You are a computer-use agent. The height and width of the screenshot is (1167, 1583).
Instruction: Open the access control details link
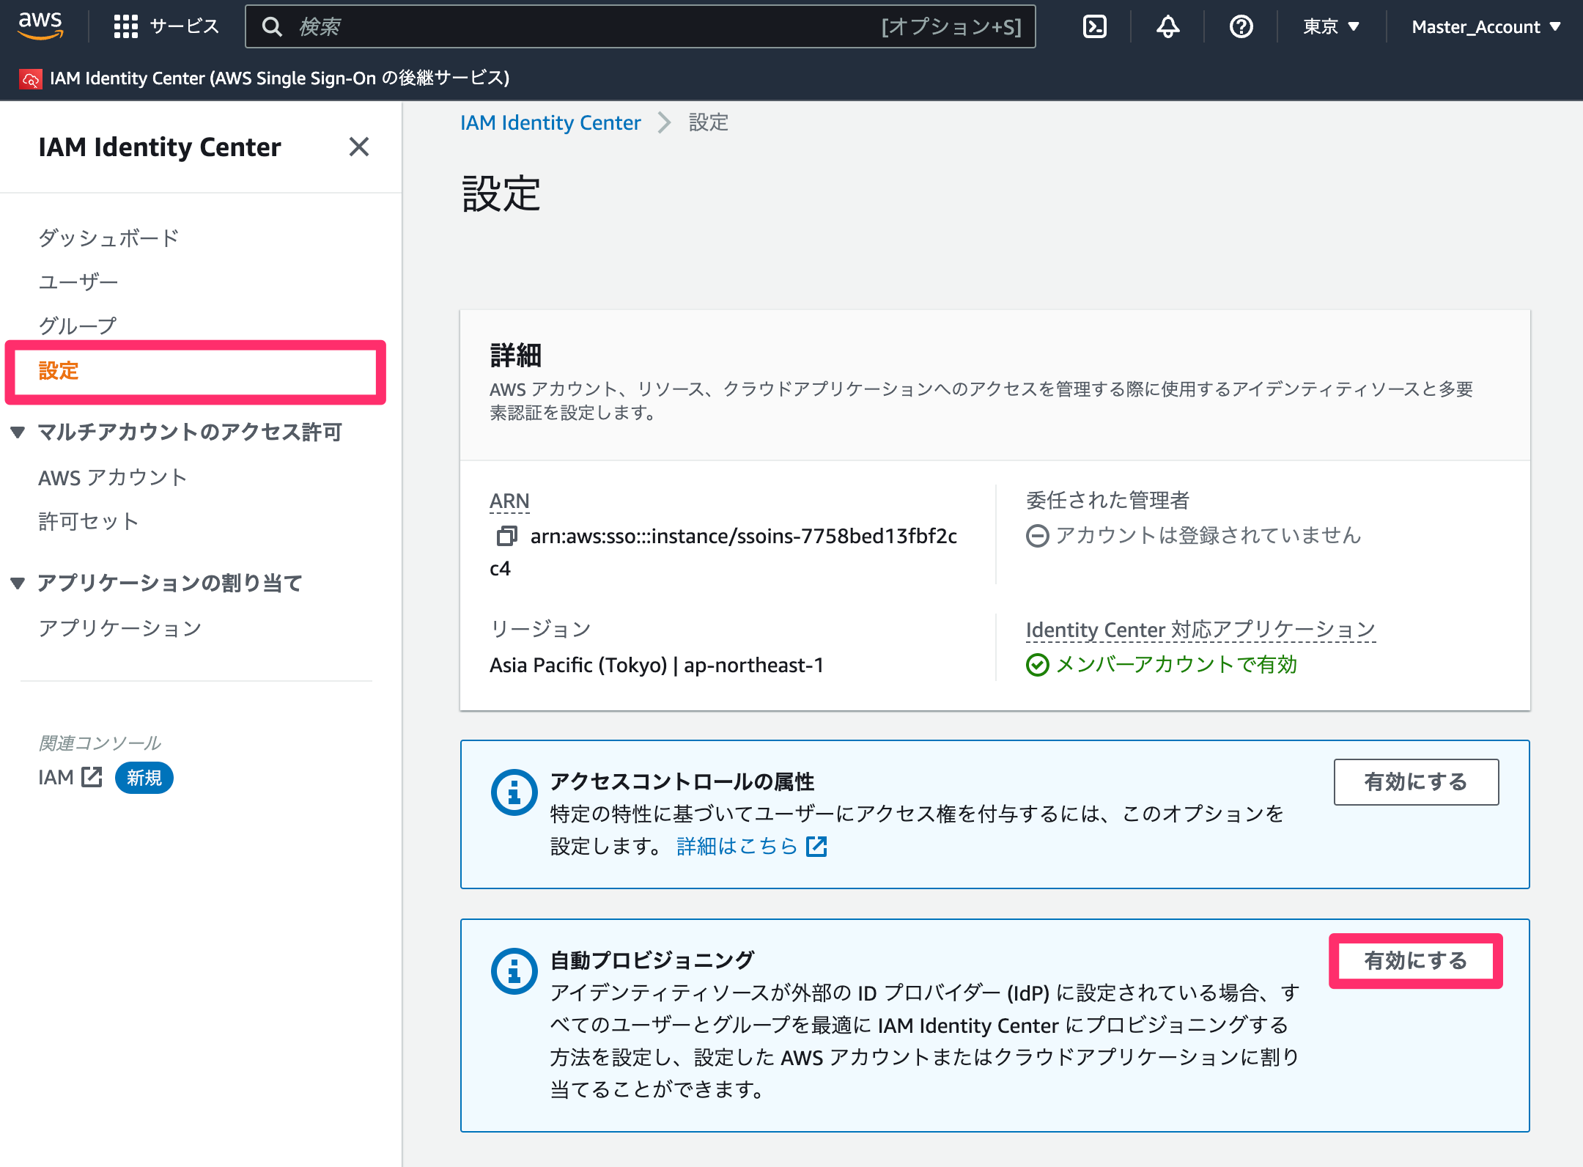752,846
